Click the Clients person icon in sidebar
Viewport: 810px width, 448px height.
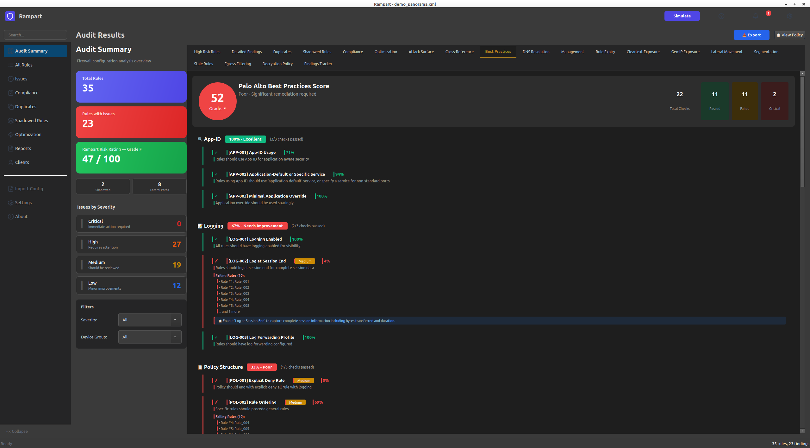pos(11,162)
